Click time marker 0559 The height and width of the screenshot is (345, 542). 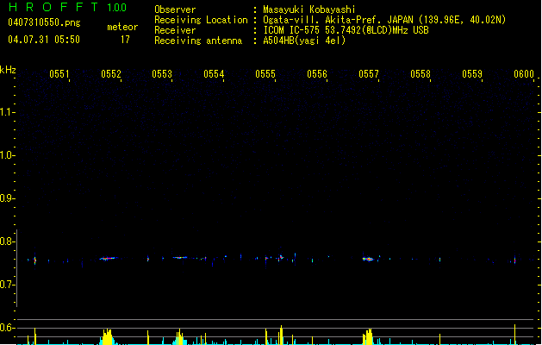coord(472,74)
